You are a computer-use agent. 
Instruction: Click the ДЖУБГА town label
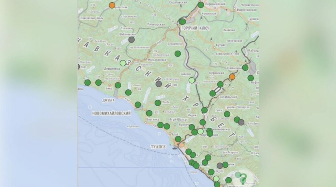(108, 100)
